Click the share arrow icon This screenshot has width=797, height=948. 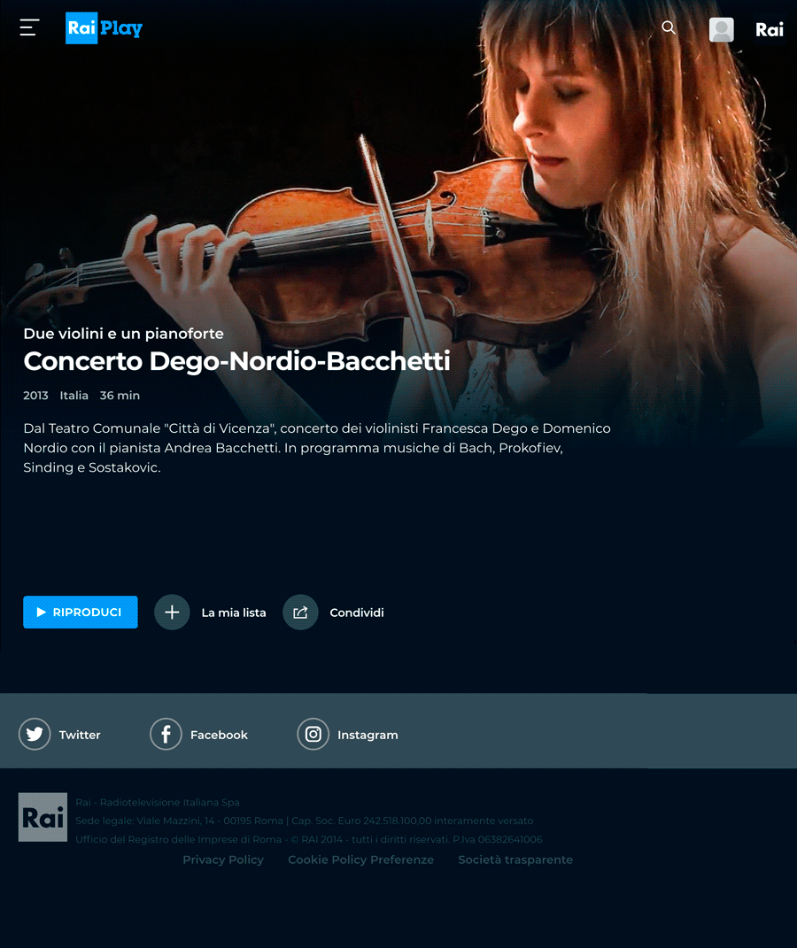(300, 613)
